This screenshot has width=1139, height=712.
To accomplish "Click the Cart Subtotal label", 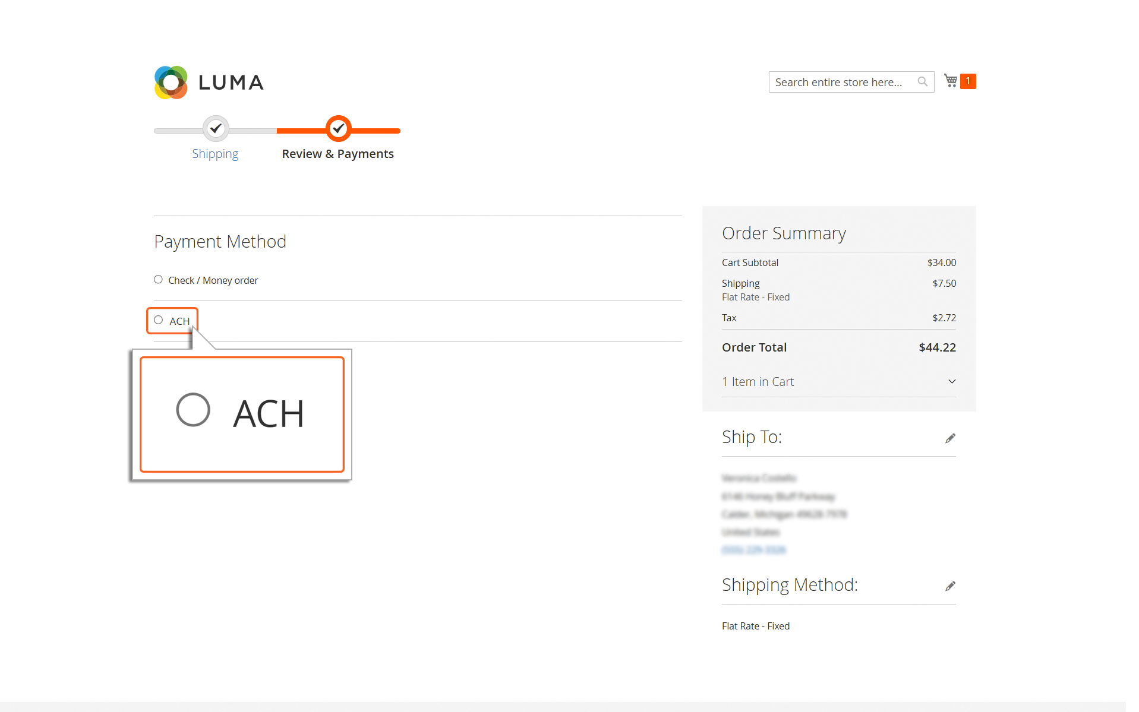I will tap(750, 262).
